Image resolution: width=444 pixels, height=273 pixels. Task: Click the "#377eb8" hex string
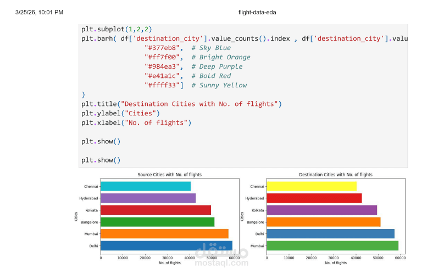pyautogui.click(x=162, y=48)
